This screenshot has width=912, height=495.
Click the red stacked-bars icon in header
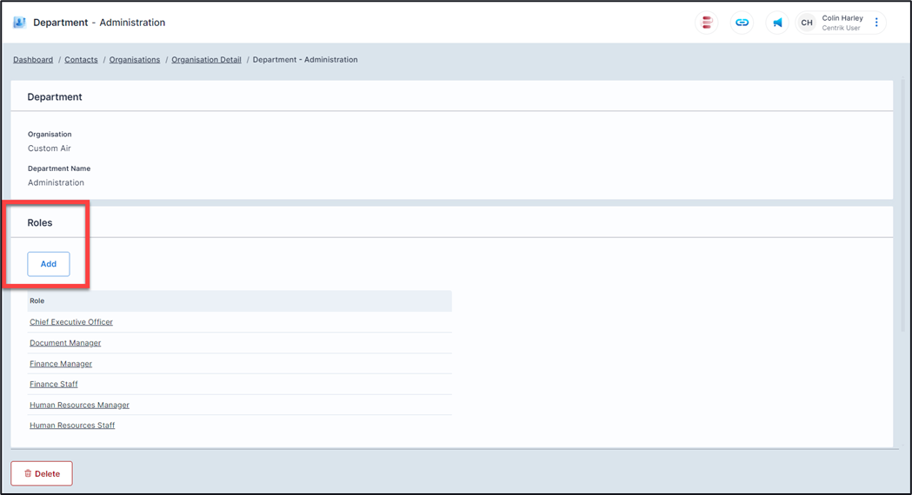point(707,23)
